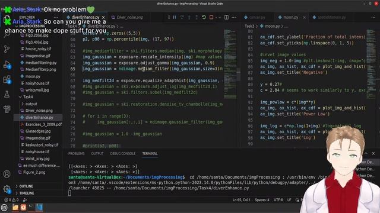
Task: Open the PROBLEMS panel tab
Action: click(x=77, y=154)
